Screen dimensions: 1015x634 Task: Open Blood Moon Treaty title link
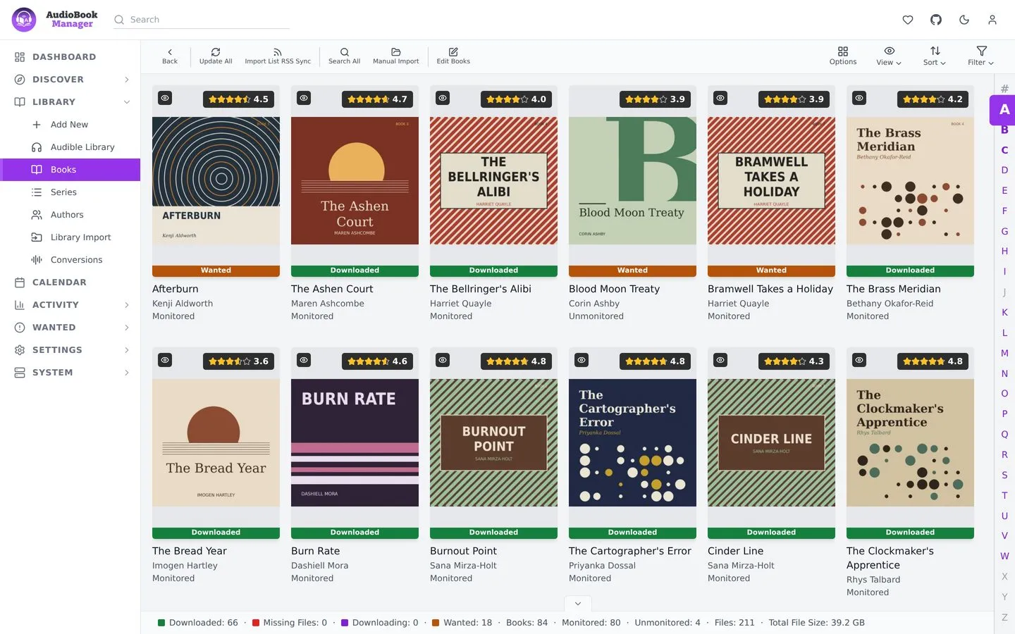(614, 289)
